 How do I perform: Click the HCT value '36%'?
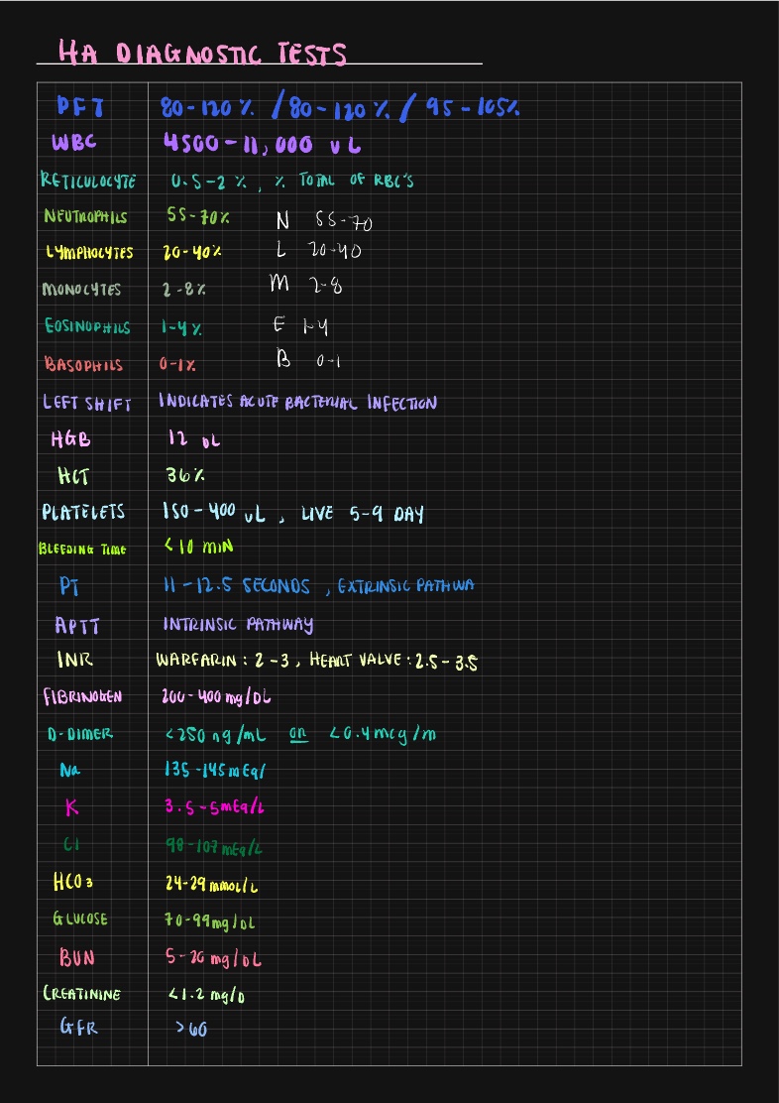tap(185, 475)
